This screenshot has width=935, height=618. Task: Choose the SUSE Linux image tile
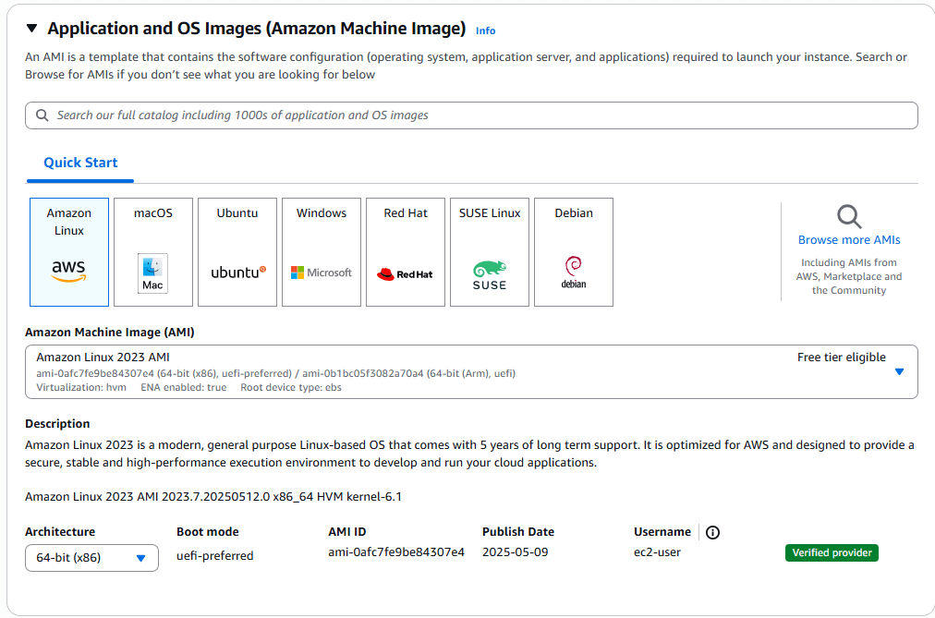[489, 251]
